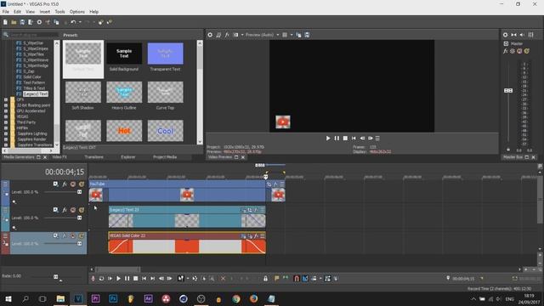Toggle Lock Envelopes padlock icon
This screenshot has height=306, width=544.
pyautogui.click(x=265, y=278)
